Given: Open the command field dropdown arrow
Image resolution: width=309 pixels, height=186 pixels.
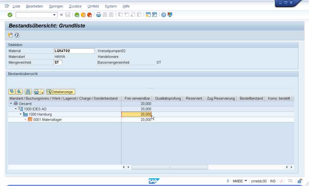Looking at the screenshot, I should pyautogui.click(x=55, y=15).
